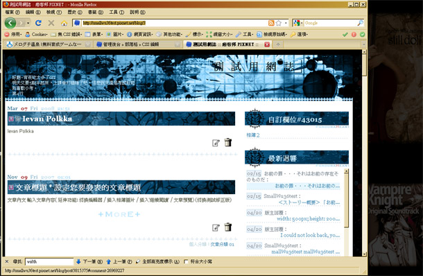Close the find bar with the X
The image size is (423, 276).
point(7,261)
